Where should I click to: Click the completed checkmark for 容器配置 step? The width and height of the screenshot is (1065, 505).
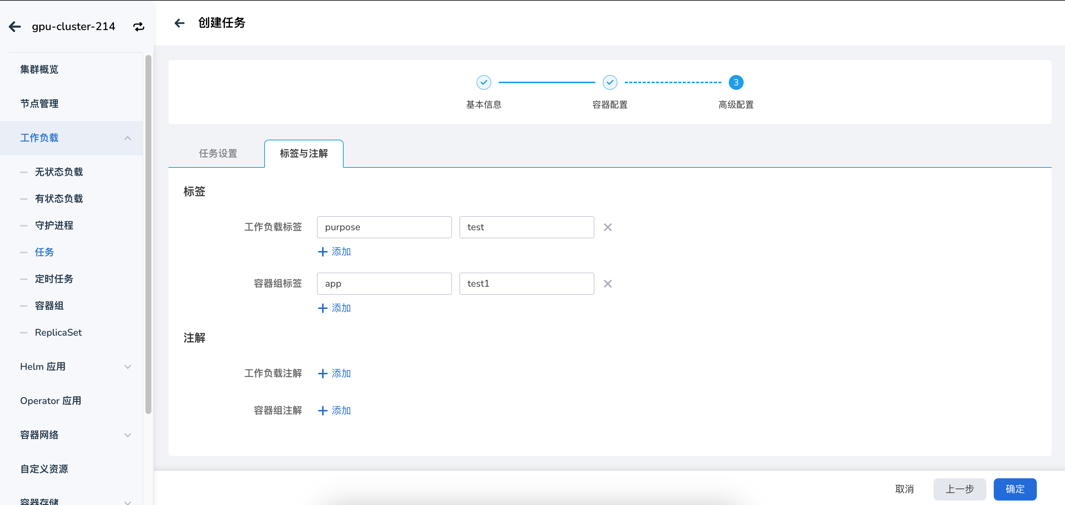[610, 82]
